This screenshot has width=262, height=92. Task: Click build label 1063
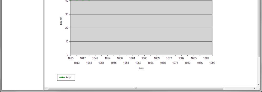coord(144,58)
